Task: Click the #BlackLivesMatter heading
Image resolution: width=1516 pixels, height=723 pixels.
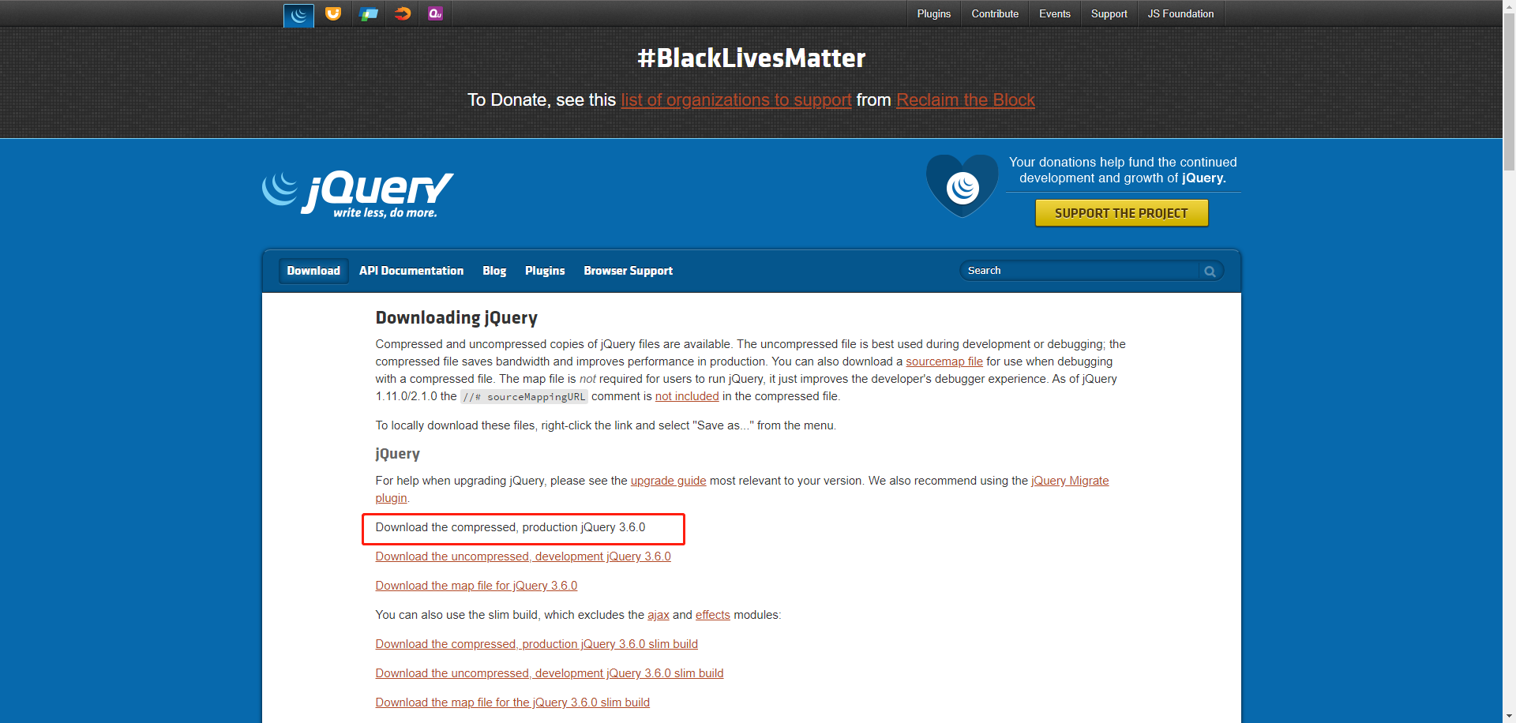Action: pyautogui.click(x=751, y=58)
